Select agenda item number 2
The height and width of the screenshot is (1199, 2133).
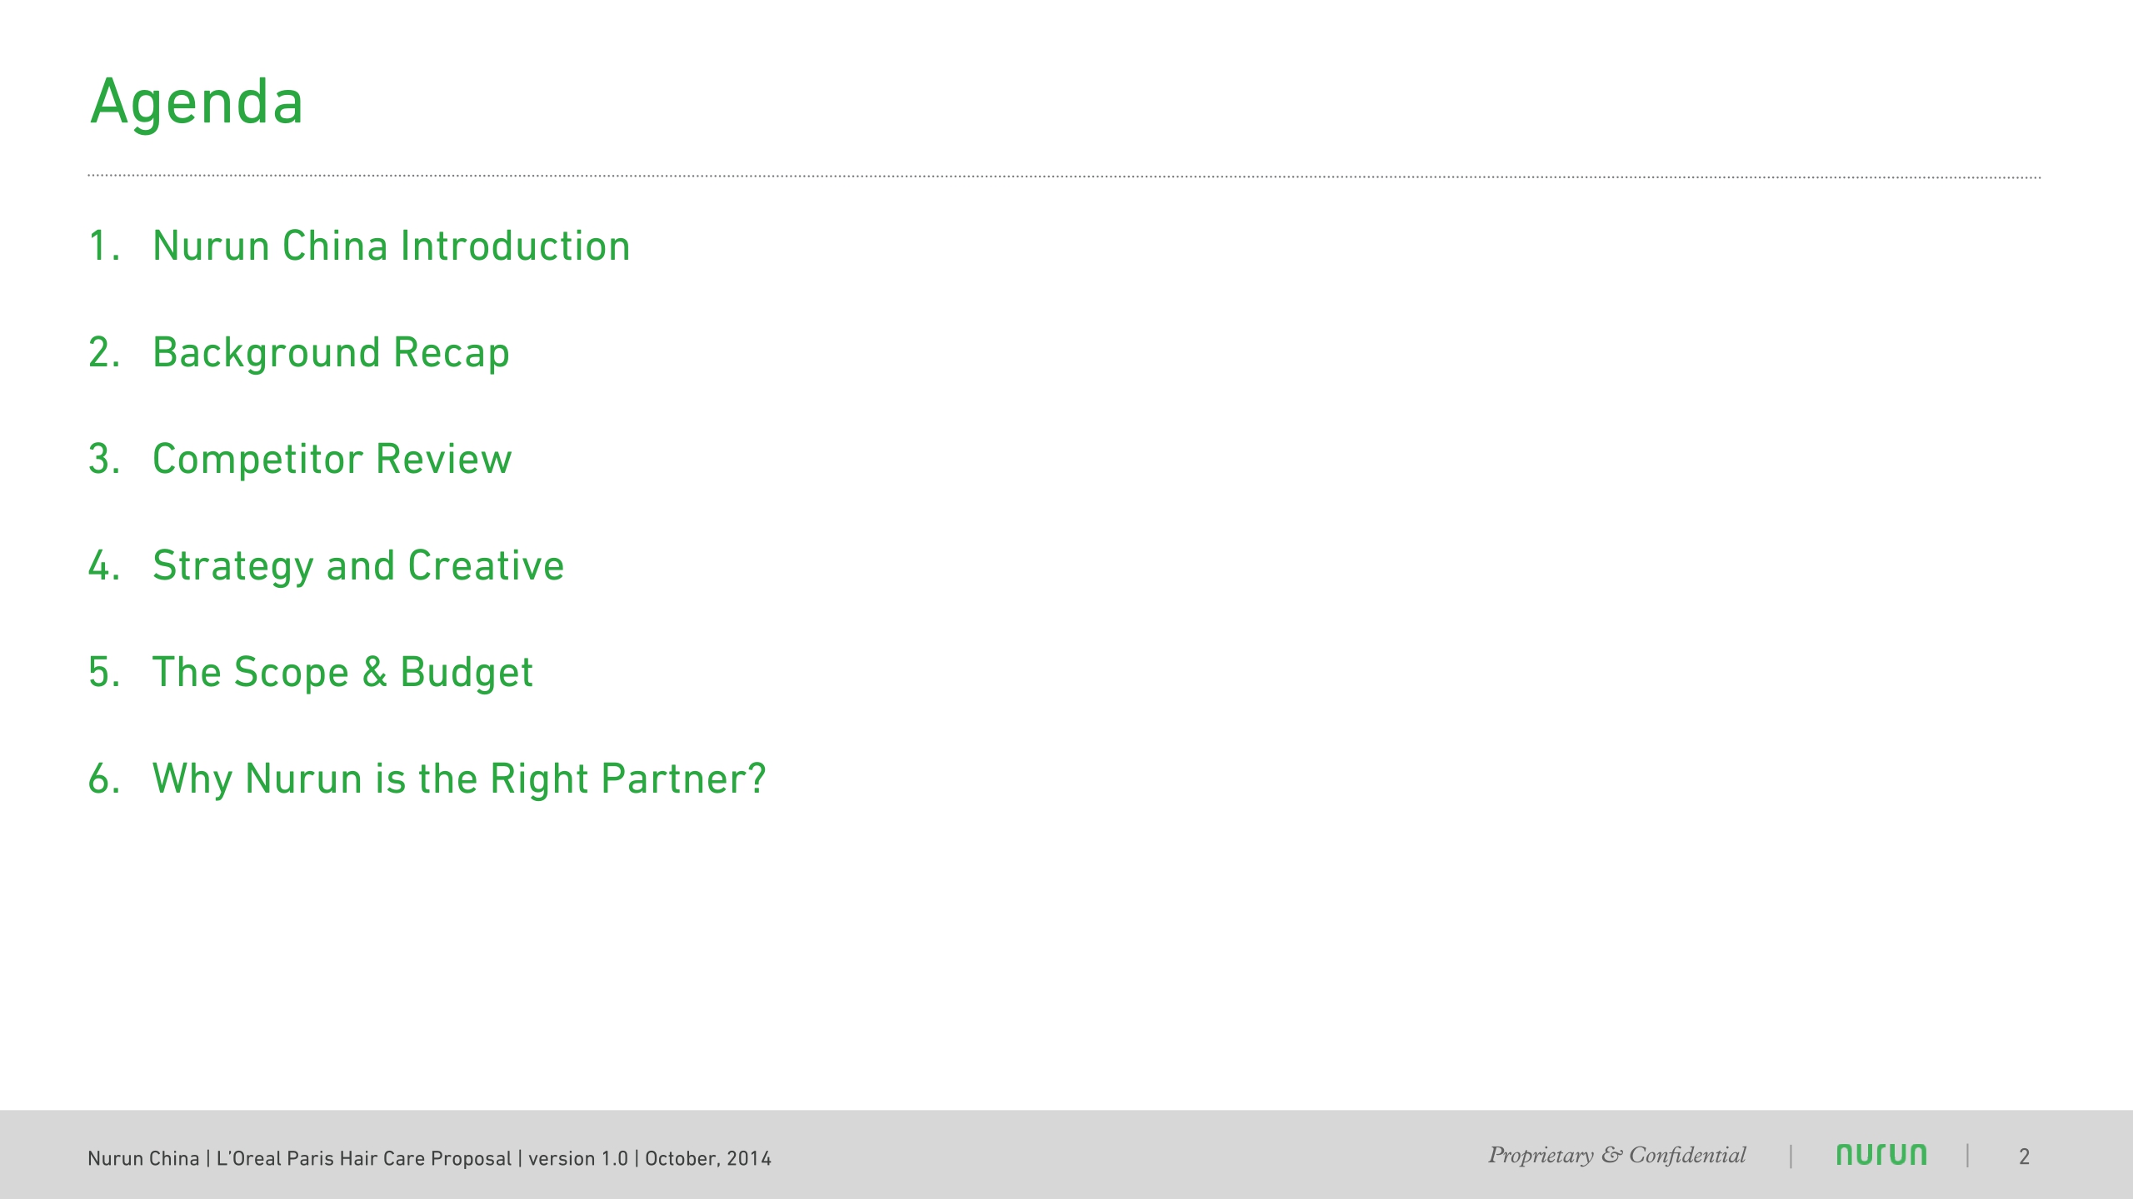100,351
